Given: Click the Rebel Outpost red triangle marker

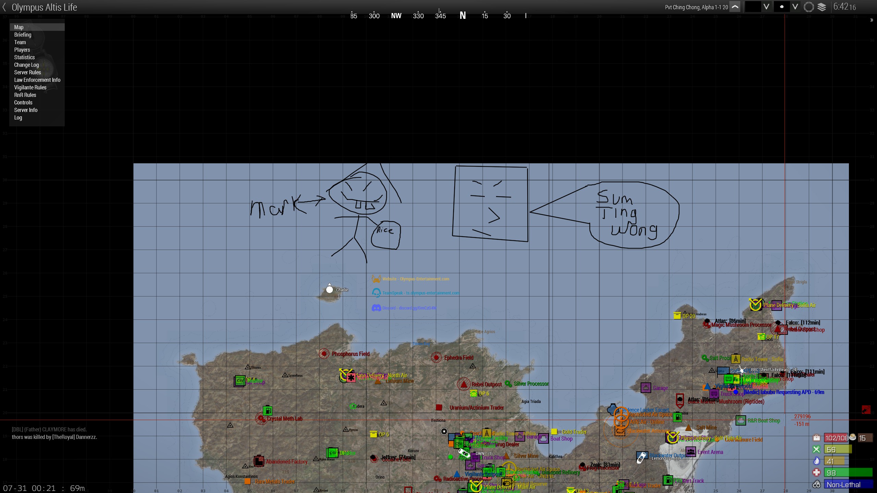Looking at the screenshot, I should [x=464, y=384].
